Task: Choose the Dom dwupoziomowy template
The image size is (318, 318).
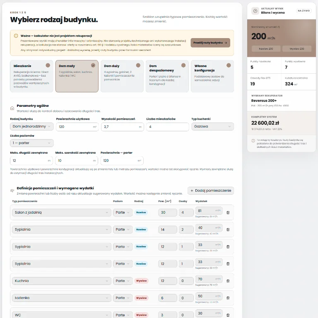Action: pos(167,76)
